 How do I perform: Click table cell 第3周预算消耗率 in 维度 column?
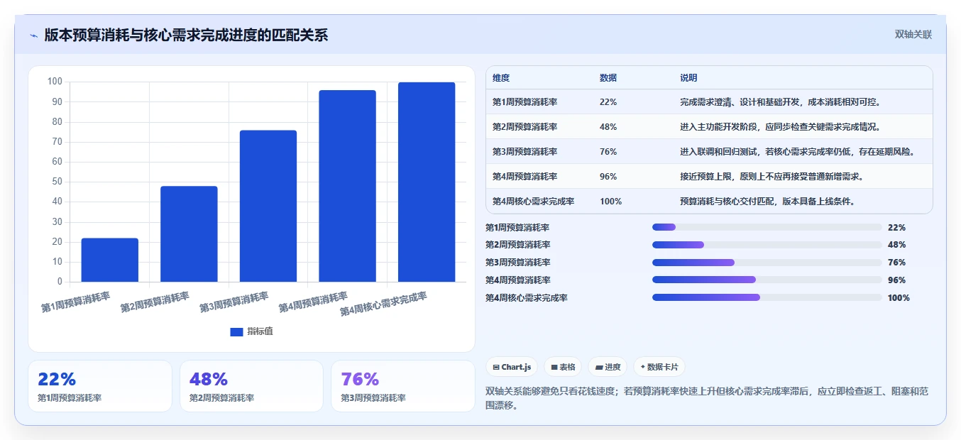point(525,152)
